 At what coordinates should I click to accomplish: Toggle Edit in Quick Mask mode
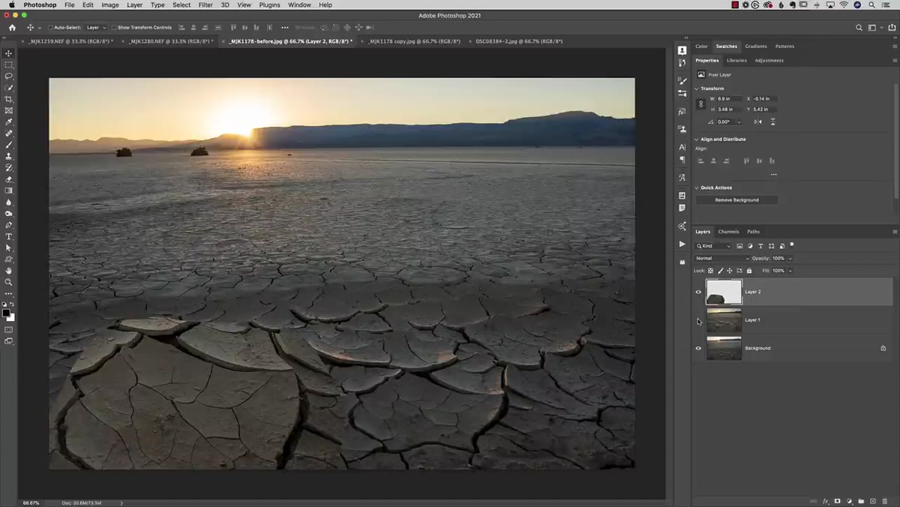pos(9,329)
